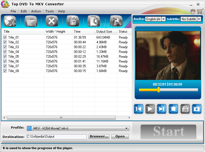The image size is (205, 152).
Task: Uncheck the Title_08 checkbox
Action: 5,71
